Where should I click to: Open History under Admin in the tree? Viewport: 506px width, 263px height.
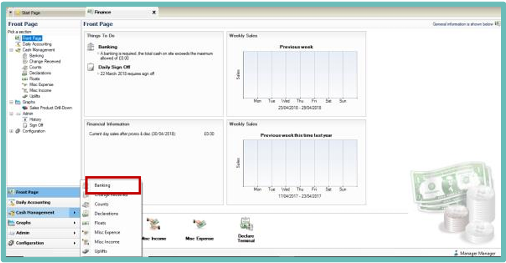pyautogui.click(x=35, y=119)
